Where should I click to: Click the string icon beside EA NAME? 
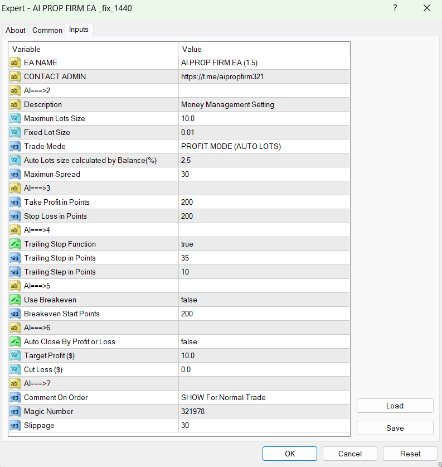(16, 62)
